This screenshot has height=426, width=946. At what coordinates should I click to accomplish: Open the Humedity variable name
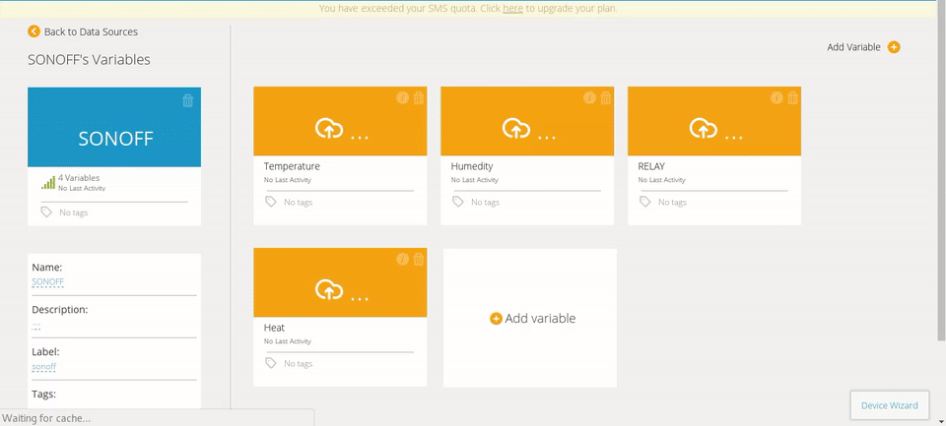472,166
